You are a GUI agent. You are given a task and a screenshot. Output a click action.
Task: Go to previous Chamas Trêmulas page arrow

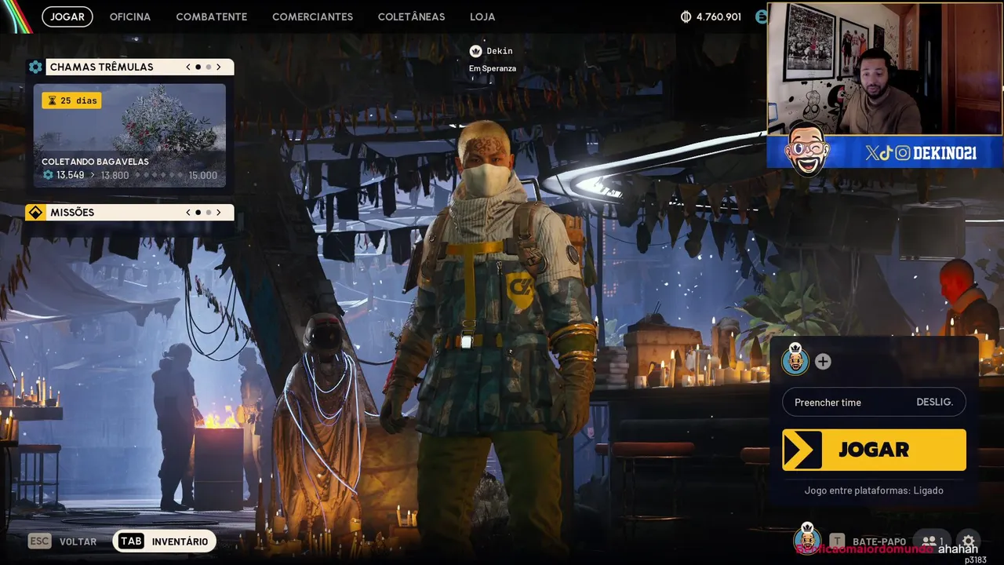click(188, 67)
